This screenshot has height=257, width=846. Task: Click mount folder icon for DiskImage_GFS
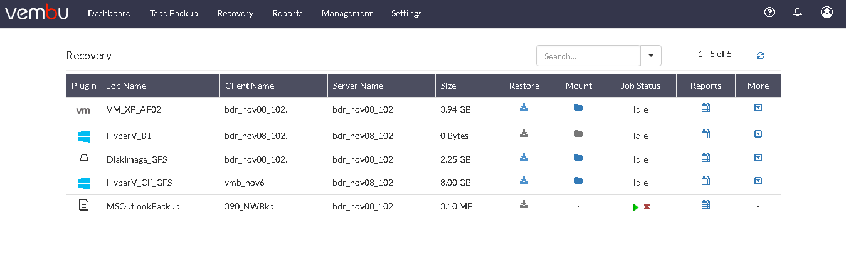(578, 158)
